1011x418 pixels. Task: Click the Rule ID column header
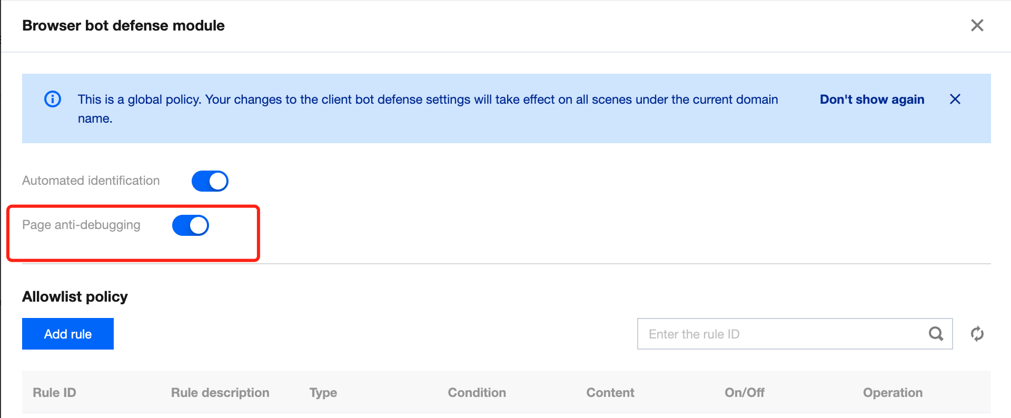click(54, 393)
